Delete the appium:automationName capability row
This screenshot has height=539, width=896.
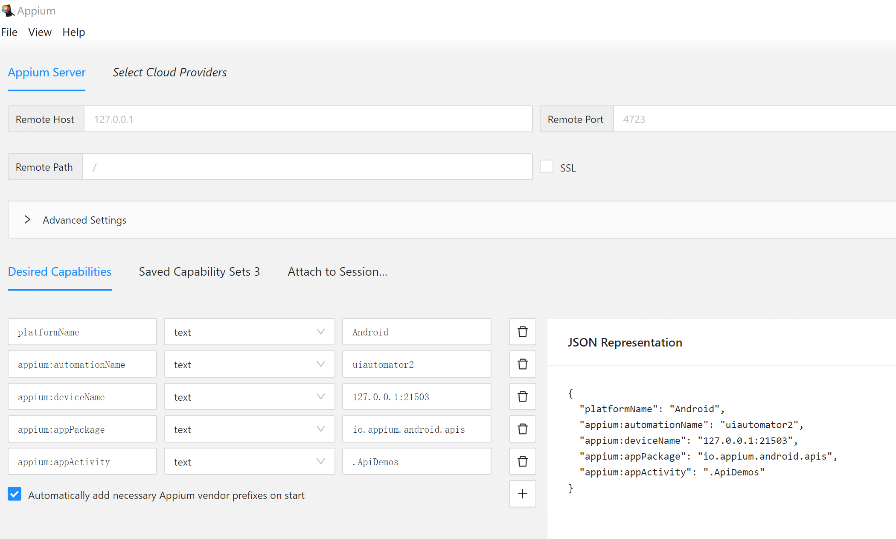click(x=522, y=364)
